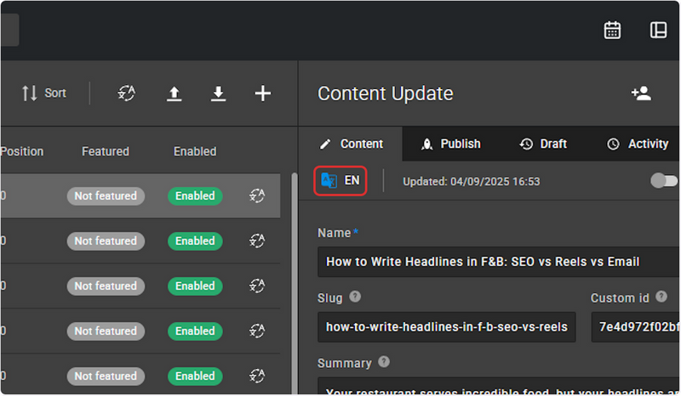
Task: Click Not featured badge in first row
Action: tap(106, 196)
